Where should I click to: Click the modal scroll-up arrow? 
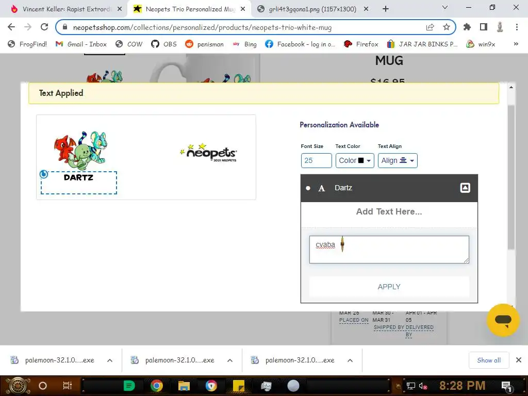tap(511, 88)
